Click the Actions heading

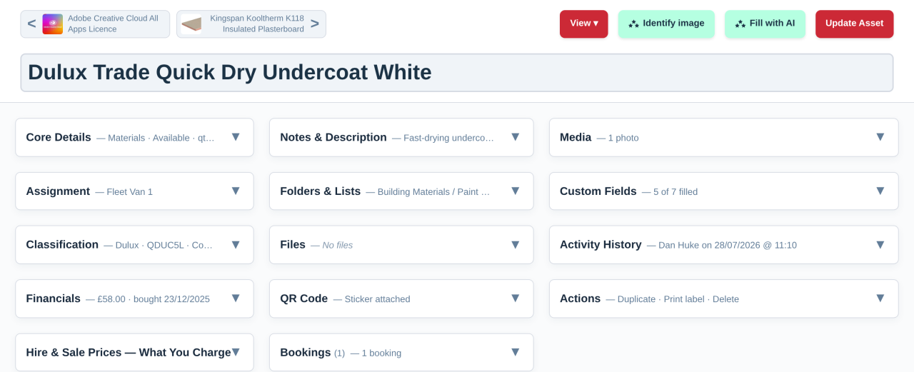[580, 298]
